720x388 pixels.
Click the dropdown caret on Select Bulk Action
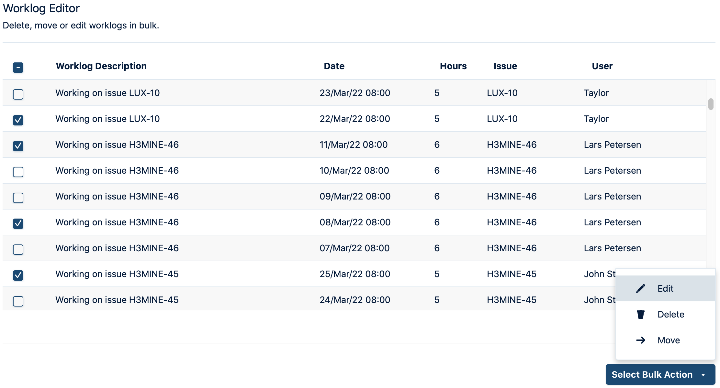click(x=703, y=374)
